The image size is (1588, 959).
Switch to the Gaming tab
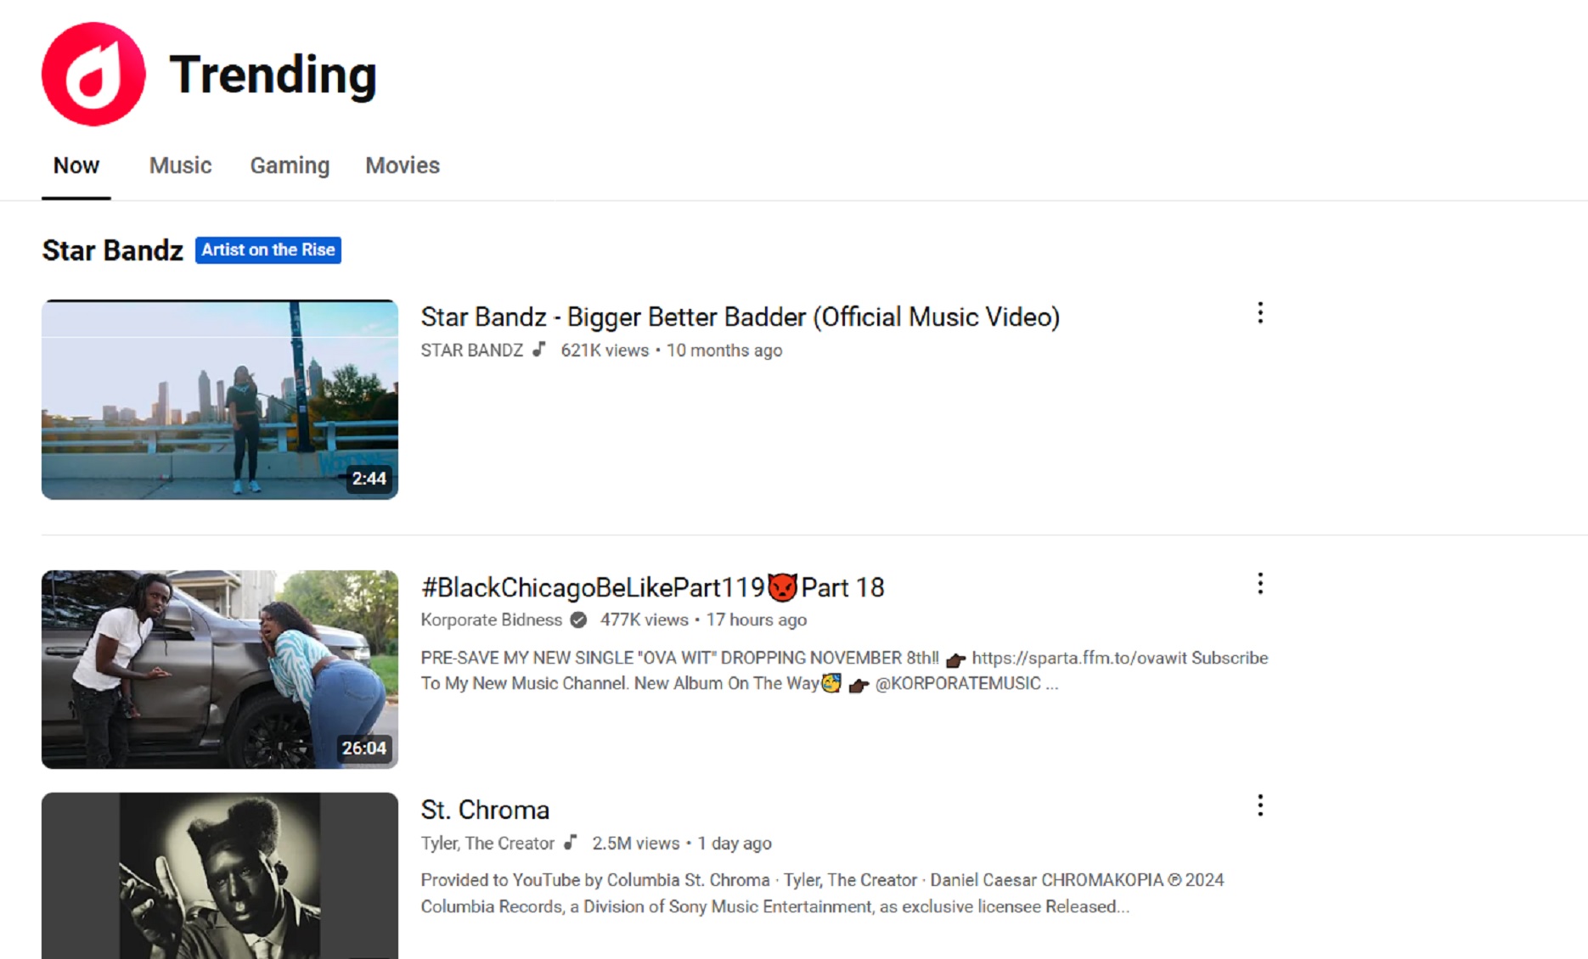(x=290, y=165)
